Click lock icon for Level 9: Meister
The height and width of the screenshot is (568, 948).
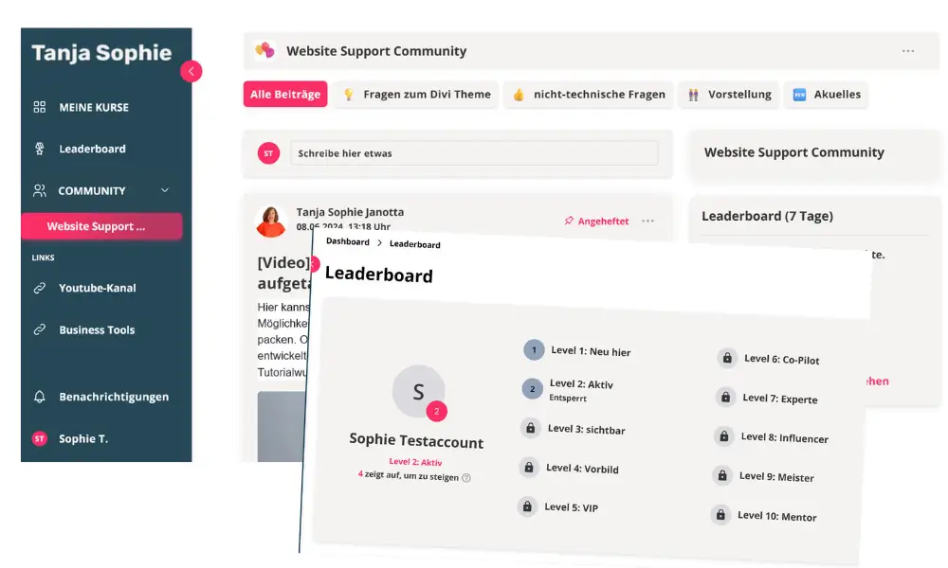point(721,475)
